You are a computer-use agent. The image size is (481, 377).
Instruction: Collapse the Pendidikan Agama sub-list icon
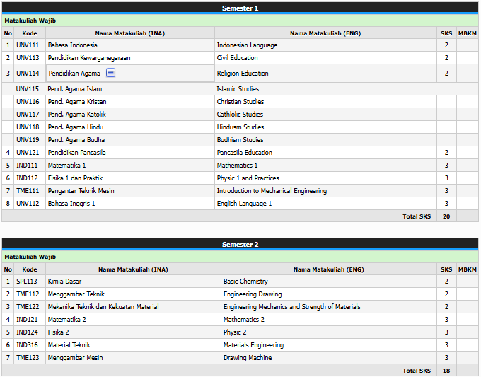(110, 73)
